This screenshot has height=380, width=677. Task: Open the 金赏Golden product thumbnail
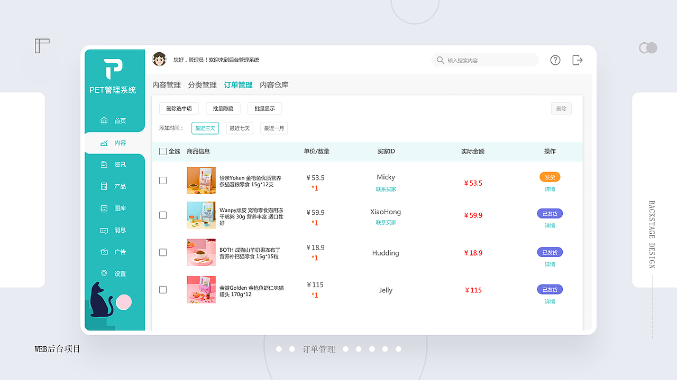(x=201, y=290)
